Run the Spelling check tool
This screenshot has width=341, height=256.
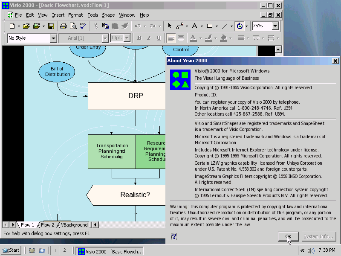point(83,26)
